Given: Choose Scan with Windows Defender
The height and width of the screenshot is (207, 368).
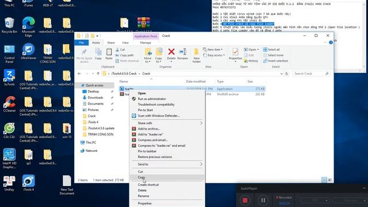Looking at the screenshot, I should 167,116.
